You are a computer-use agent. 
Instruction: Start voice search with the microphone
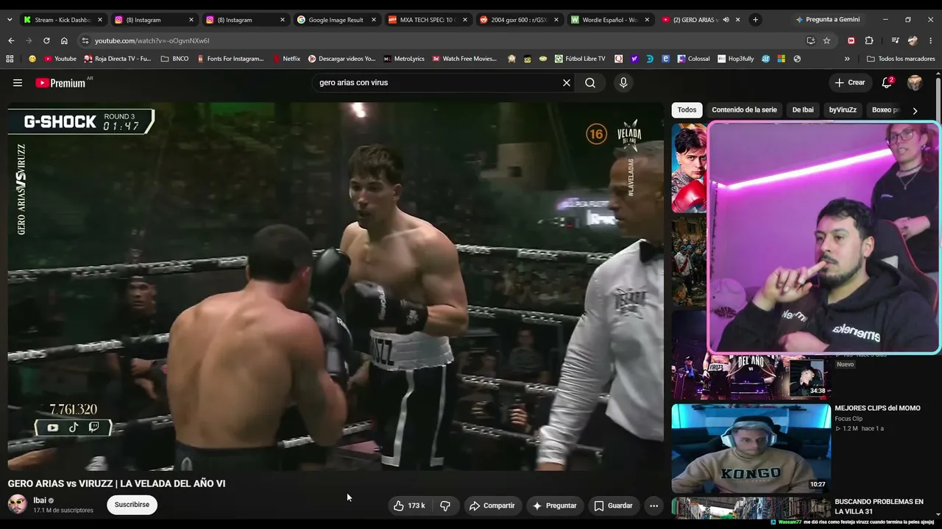point(623,83)
